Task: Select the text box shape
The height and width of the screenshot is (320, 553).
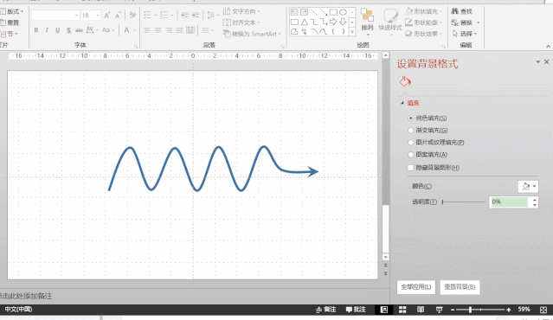Action: pos(294,12)
